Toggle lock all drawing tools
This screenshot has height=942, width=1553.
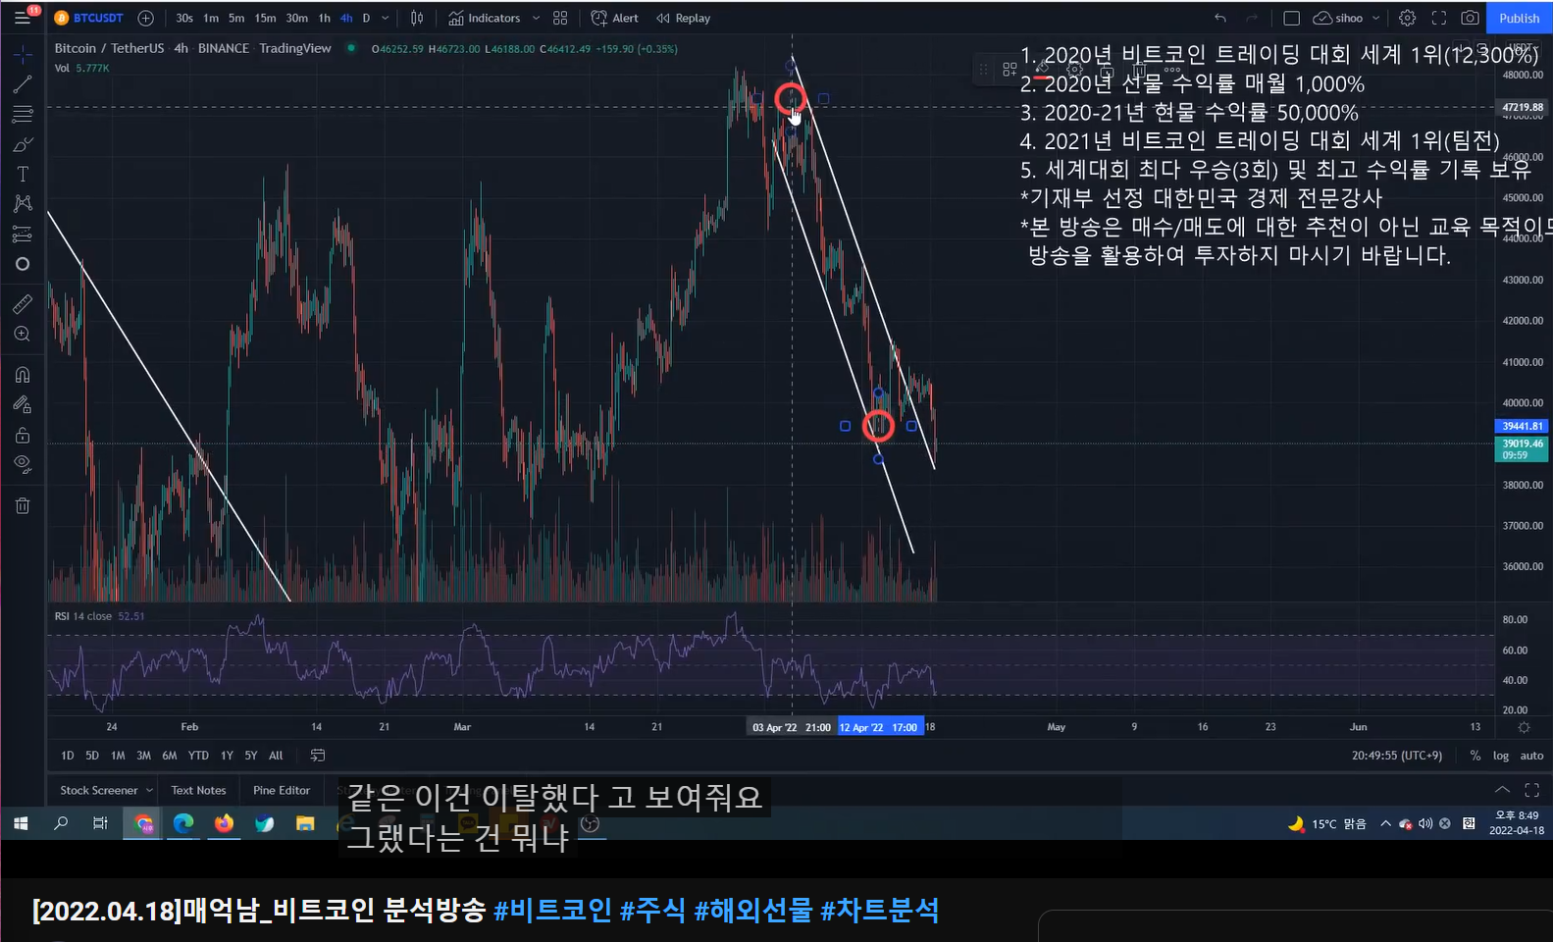click(x=22, y=435)
